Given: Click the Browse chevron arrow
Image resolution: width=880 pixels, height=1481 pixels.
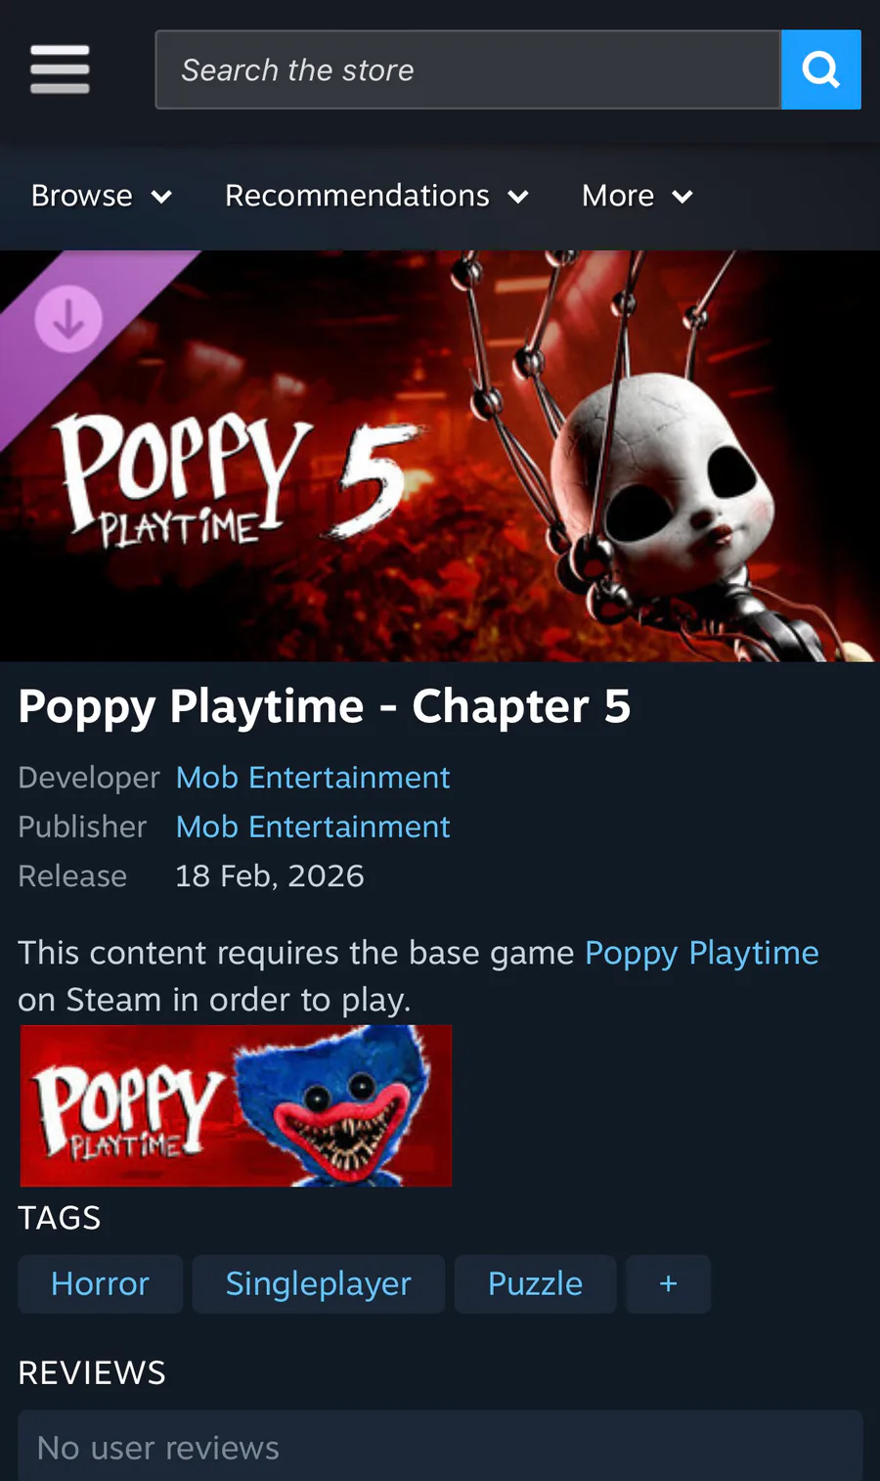Looking at the screenshot, I should [x=161, y=197].
